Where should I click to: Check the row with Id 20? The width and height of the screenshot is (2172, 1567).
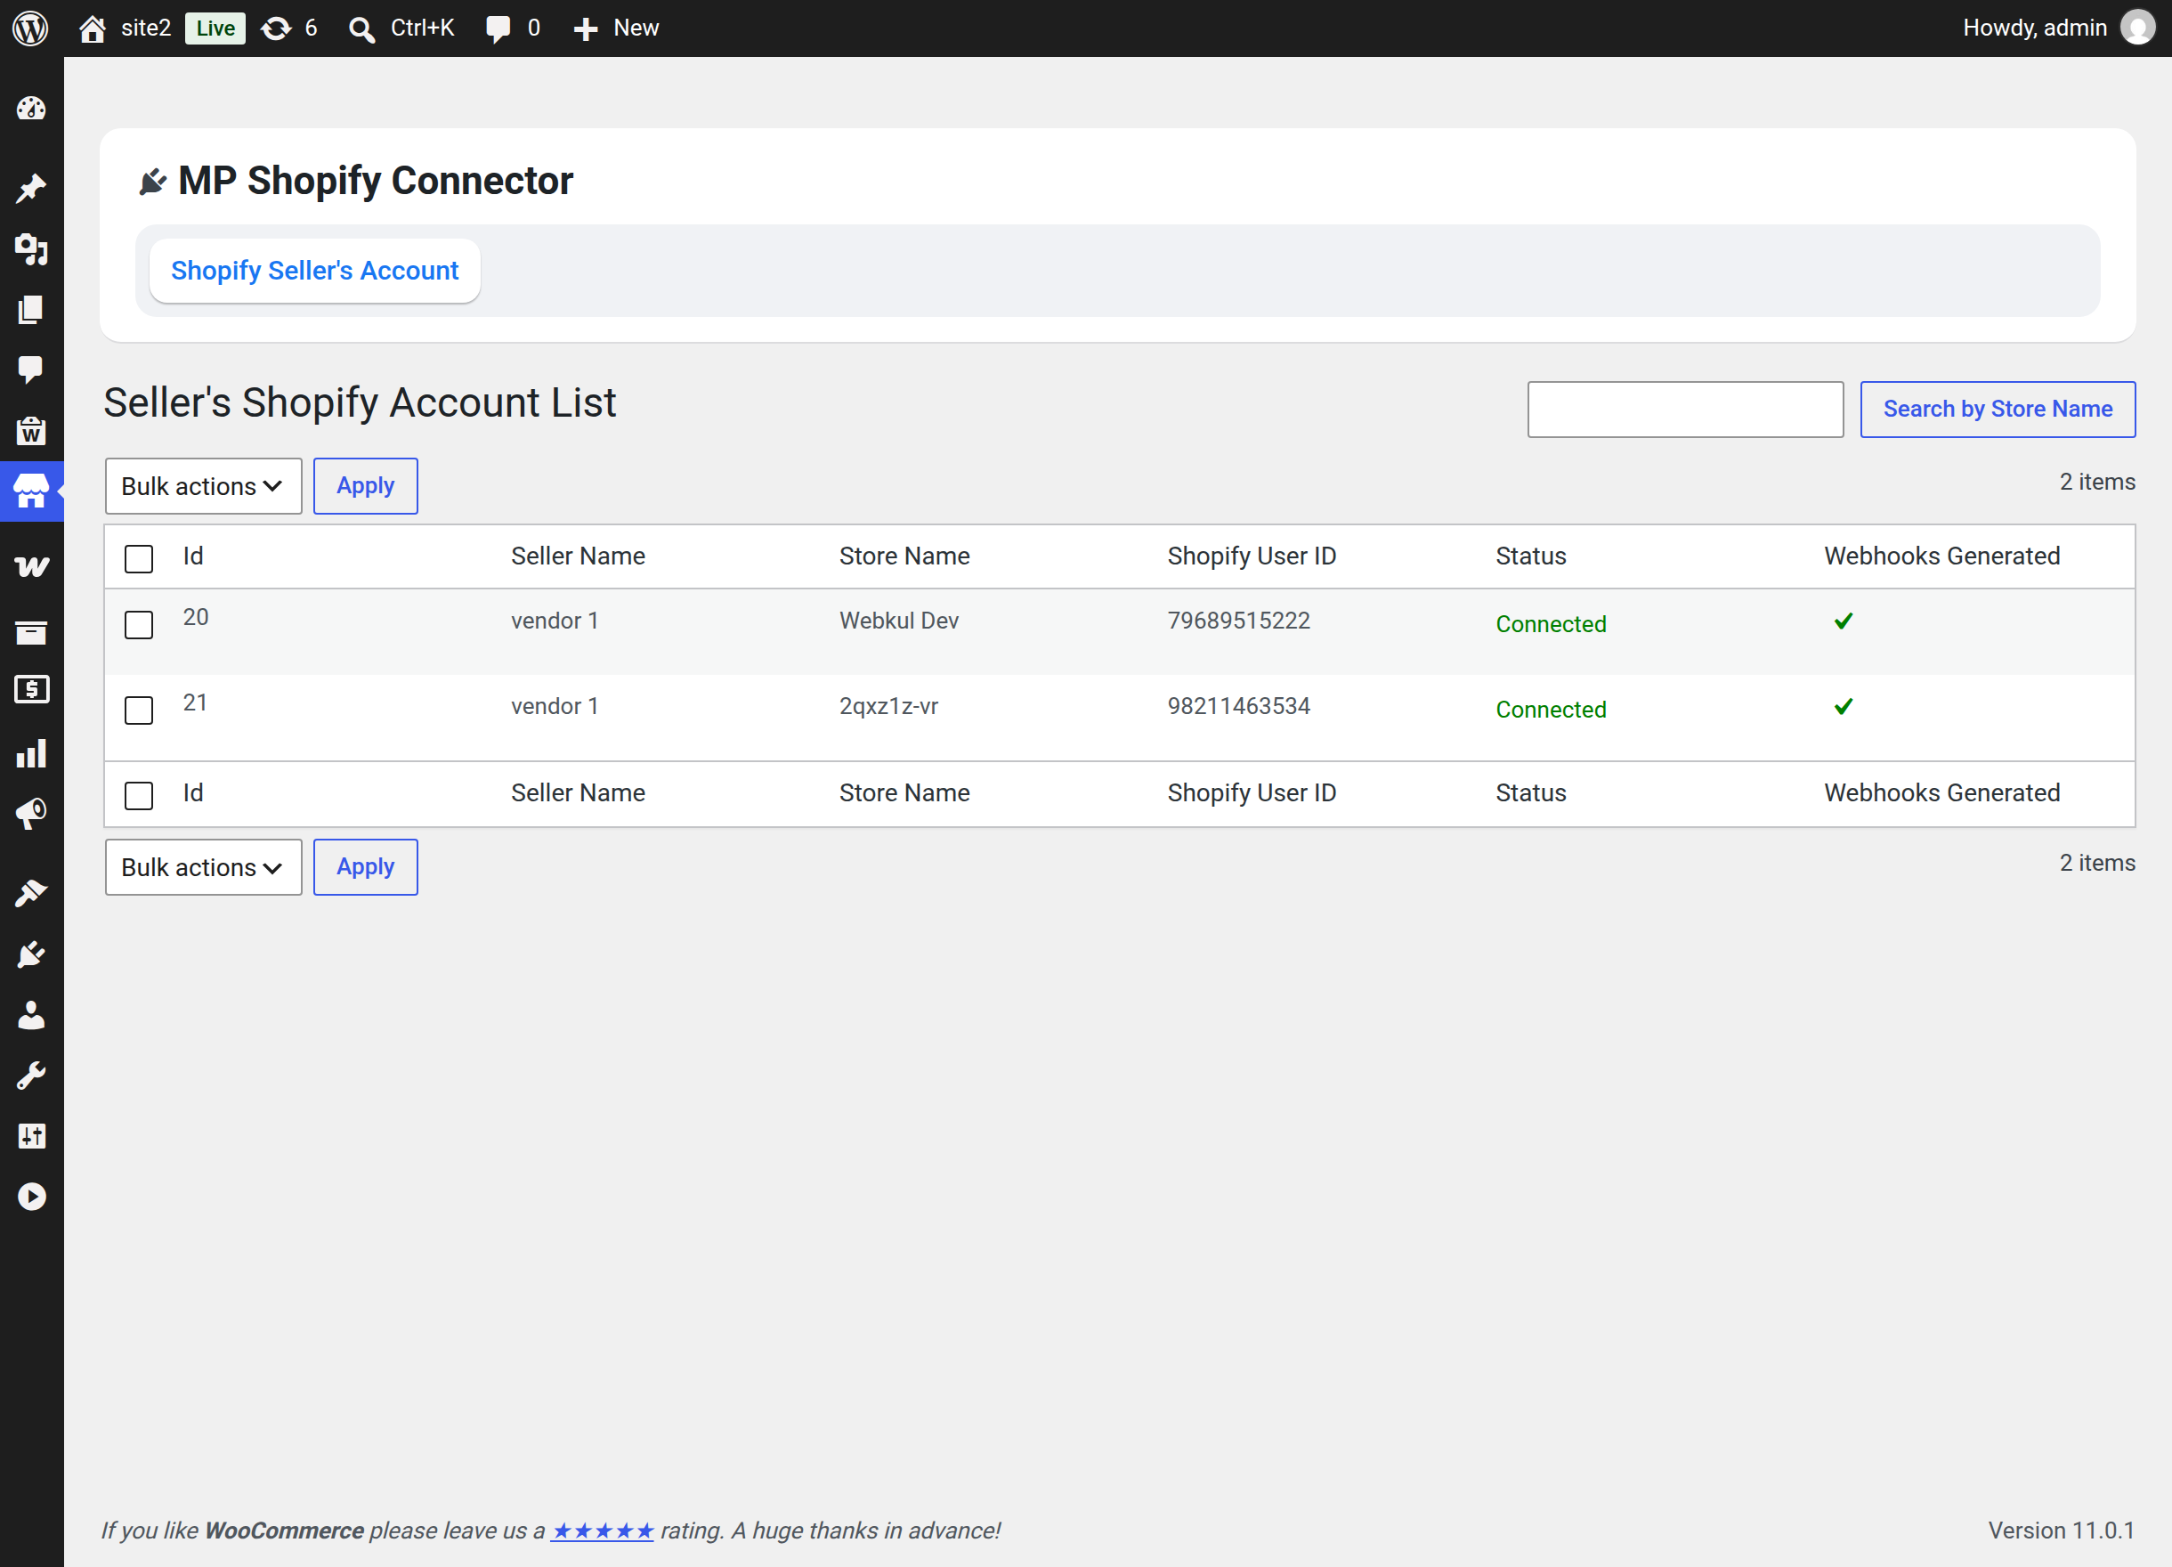(x=139, y=624)
